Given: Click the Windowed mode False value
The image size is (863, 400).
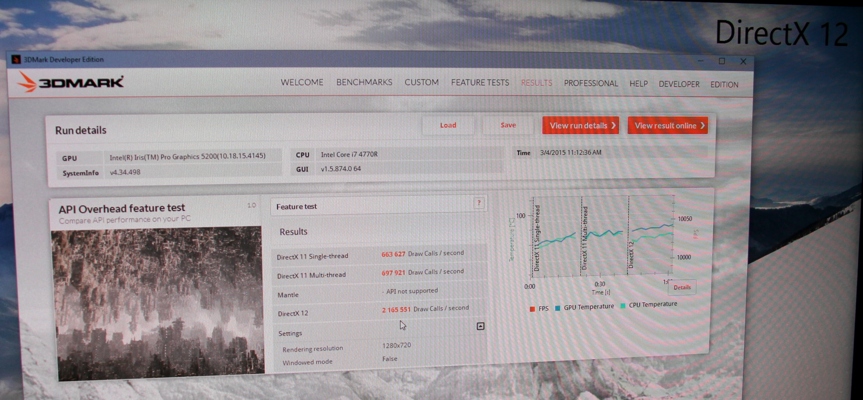Looking at the screenshot, I should 390,359.
